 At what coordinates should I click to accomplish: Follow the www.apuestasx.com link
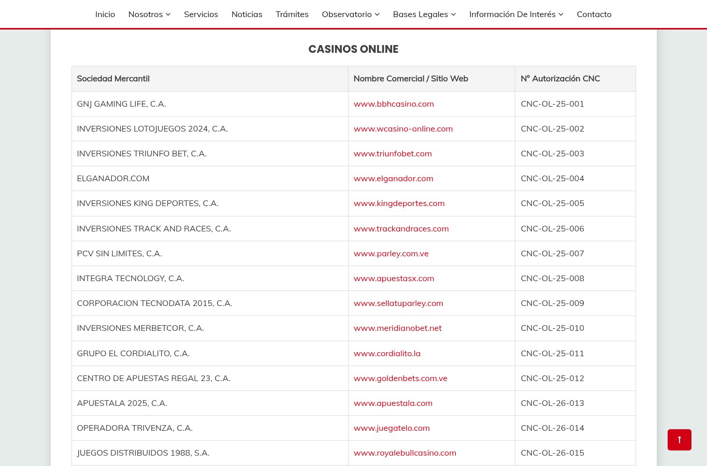[x=394, y=278]
